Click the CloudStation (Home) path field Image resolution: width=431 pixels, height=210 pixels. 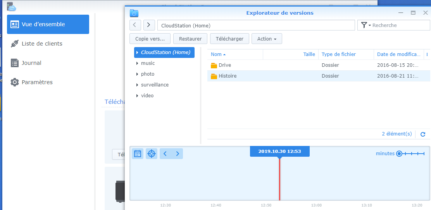pyautogui.click(x=256, y=25)
